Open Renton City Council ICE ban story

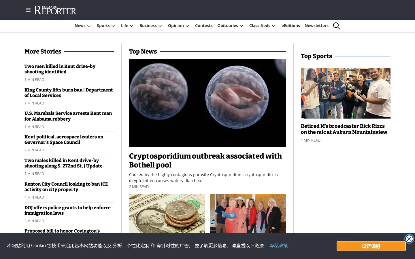point(66,187)
